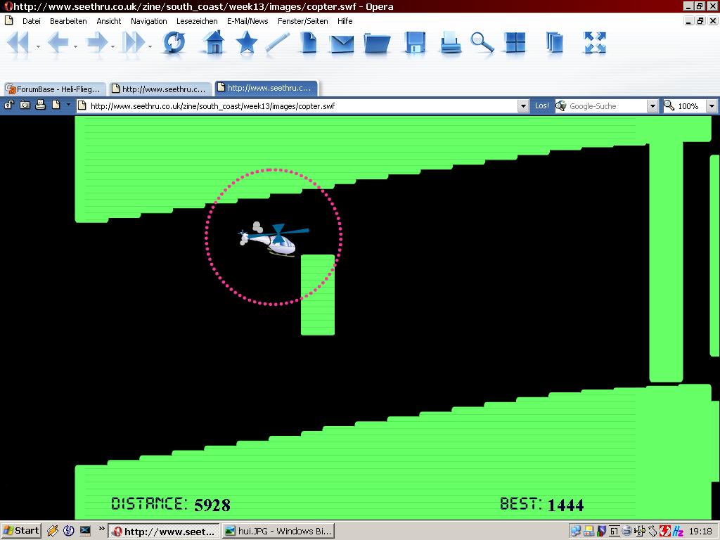Screen dimensions: 720x540
Task: Open the Bearbeiten menu
Action: pyautogui.click(x=68, y=21)
